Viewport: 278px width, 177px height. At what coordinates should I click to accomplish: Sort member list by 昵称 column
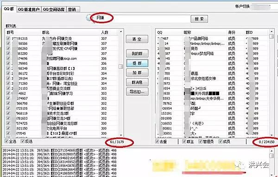pos(187,32)
